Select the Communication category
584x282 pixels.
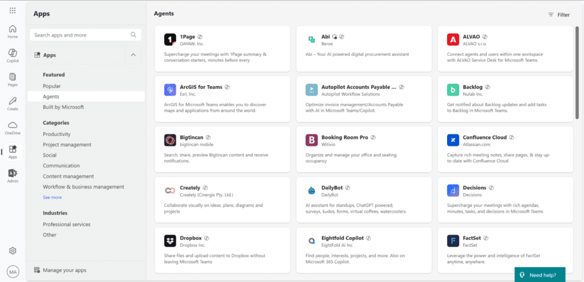point(61,166)
